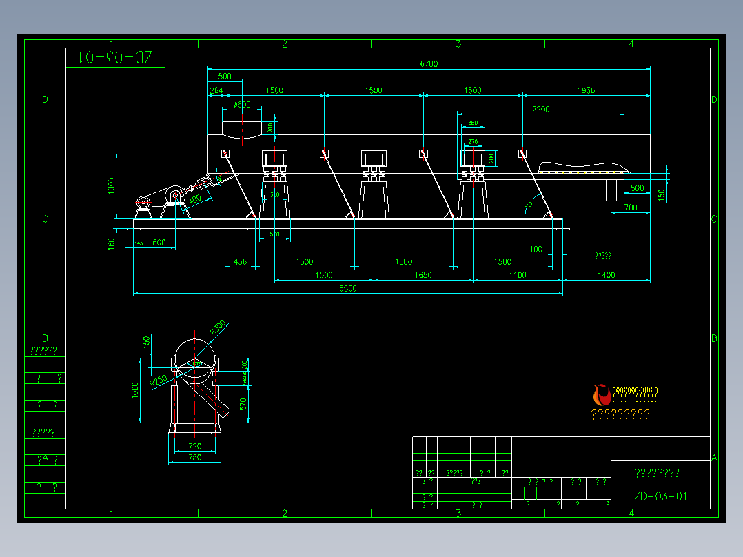This screenshot has height=557, width=743.
Task: Select the 720 dimension in end view
Action: click(195, 446)
